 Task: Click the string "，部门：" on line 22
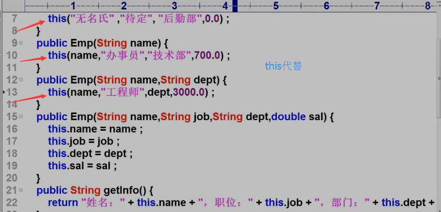tap(342, 203)
